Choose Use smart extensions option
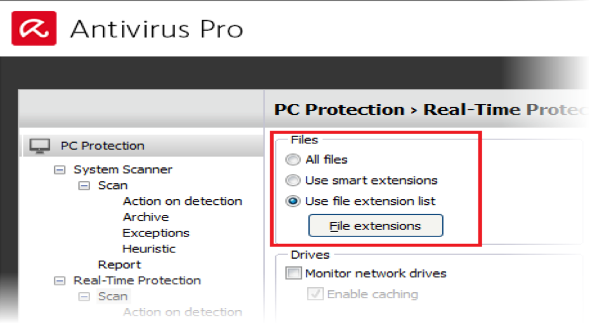Image resolution: width=590 pixels, height=324 pixels. tap(292, 181)
